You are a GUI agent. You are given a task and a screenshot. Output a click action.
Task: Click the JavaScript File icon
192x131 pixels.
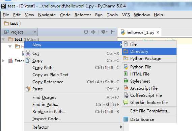[x=126, y=88]
